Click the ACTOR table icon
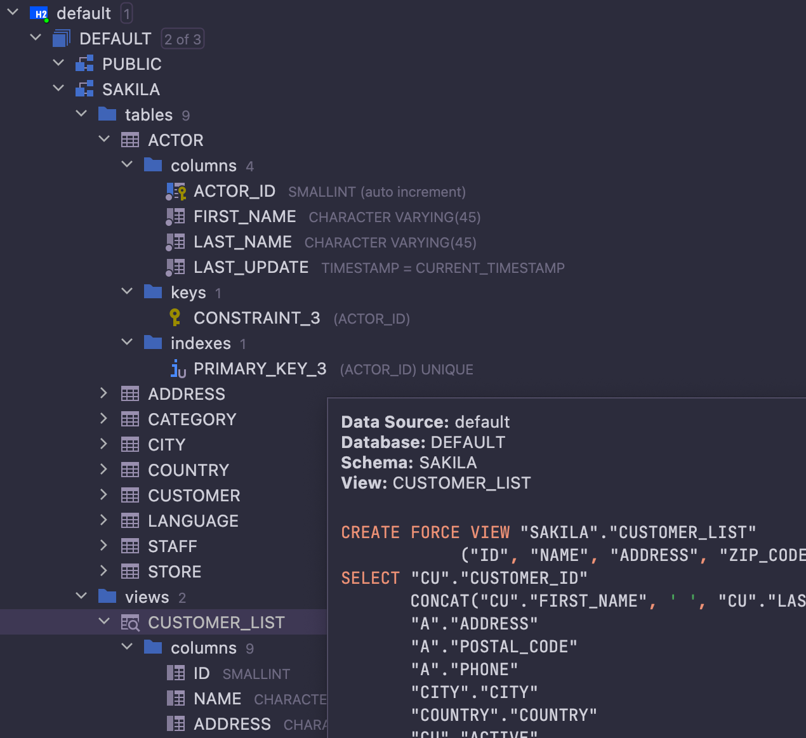 tap(130, 140)
